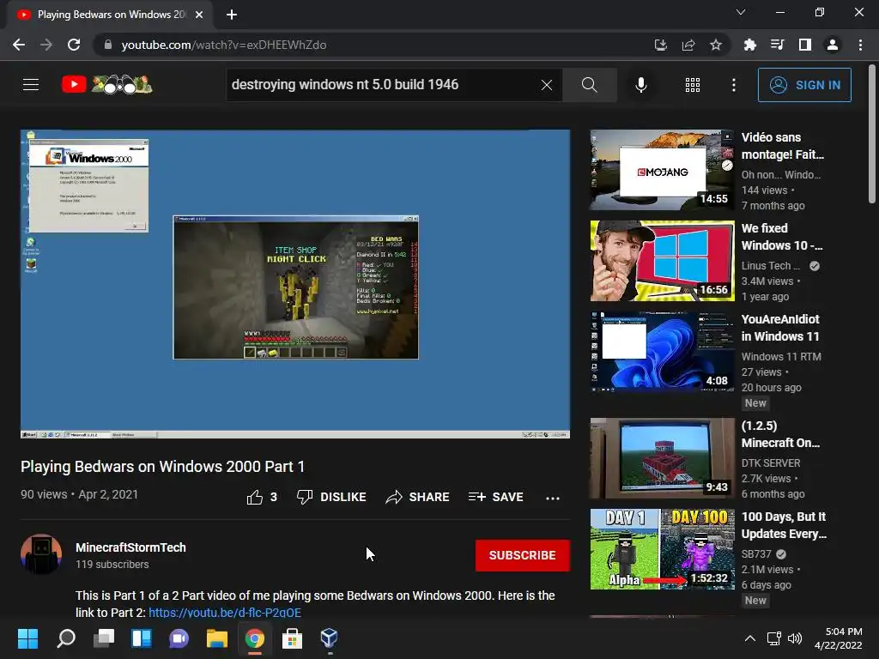Screen dimensions: 879x659
Task: Click the address bar URL
Action: 224,45
